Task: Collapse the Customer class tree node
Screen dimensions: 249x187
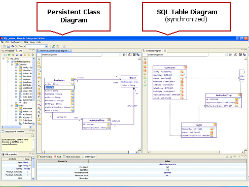Action: [x=12, y=65]
